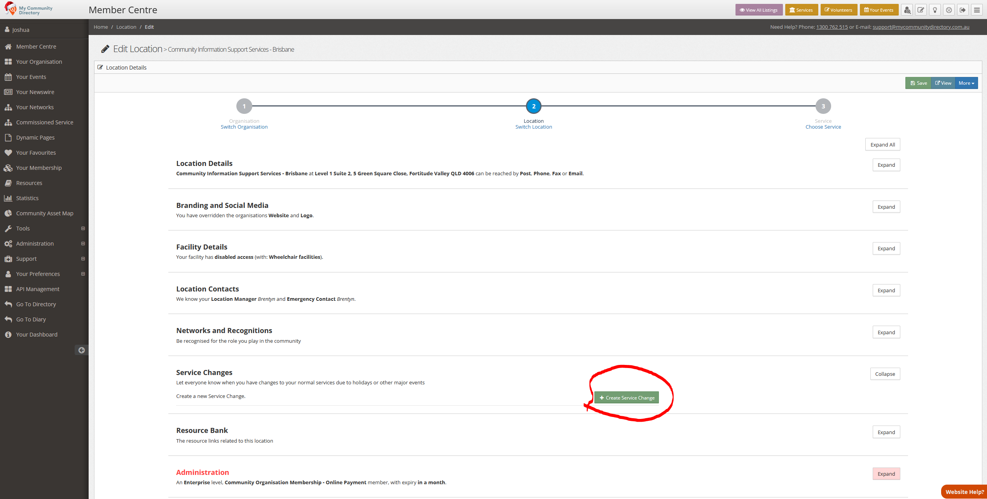
Task: Open the user search icon in top toolbar
Action: [907, 10]
